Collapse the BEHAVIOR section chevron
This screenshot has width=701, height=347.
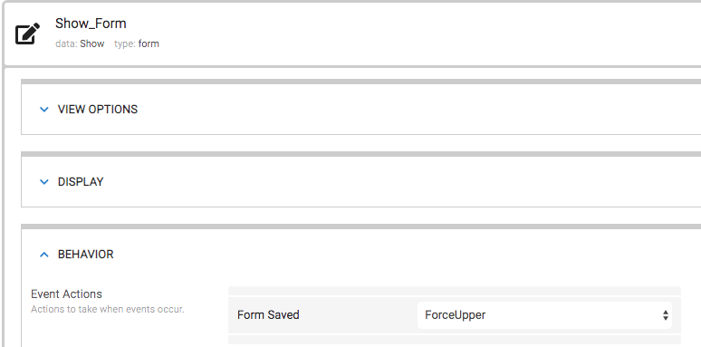(43, 254)
